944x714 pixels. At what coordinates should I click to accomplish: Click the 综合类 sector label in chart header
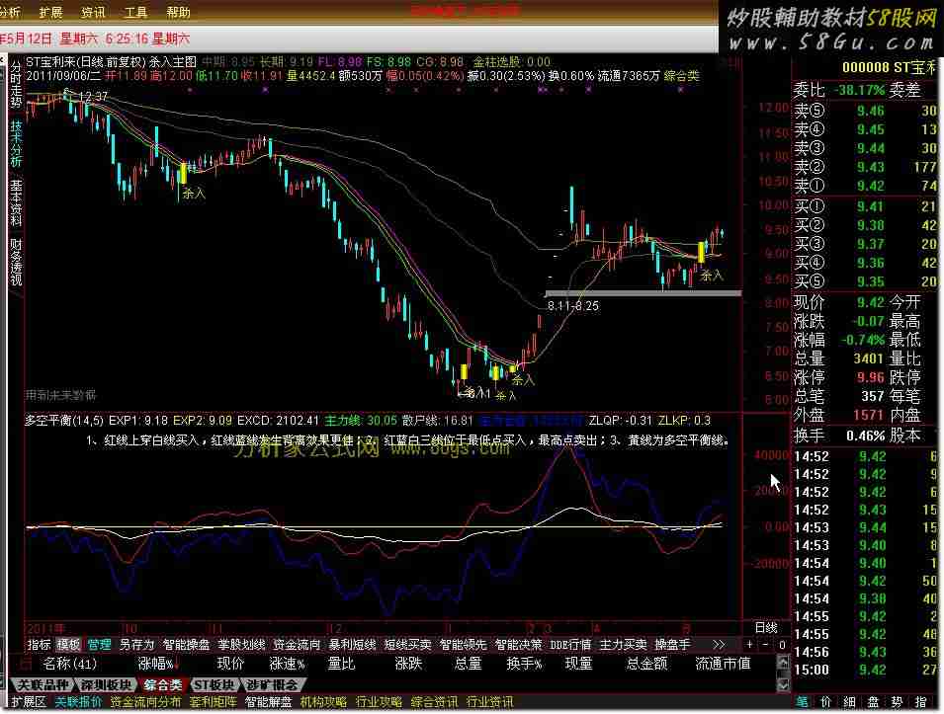pos(681,75)
